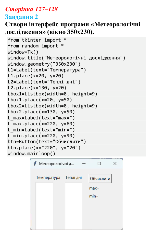Click the window.geometry("350x230") code line
Image resolution: width=153 pixels, height=235 pixels.
(x=44, y=64)
